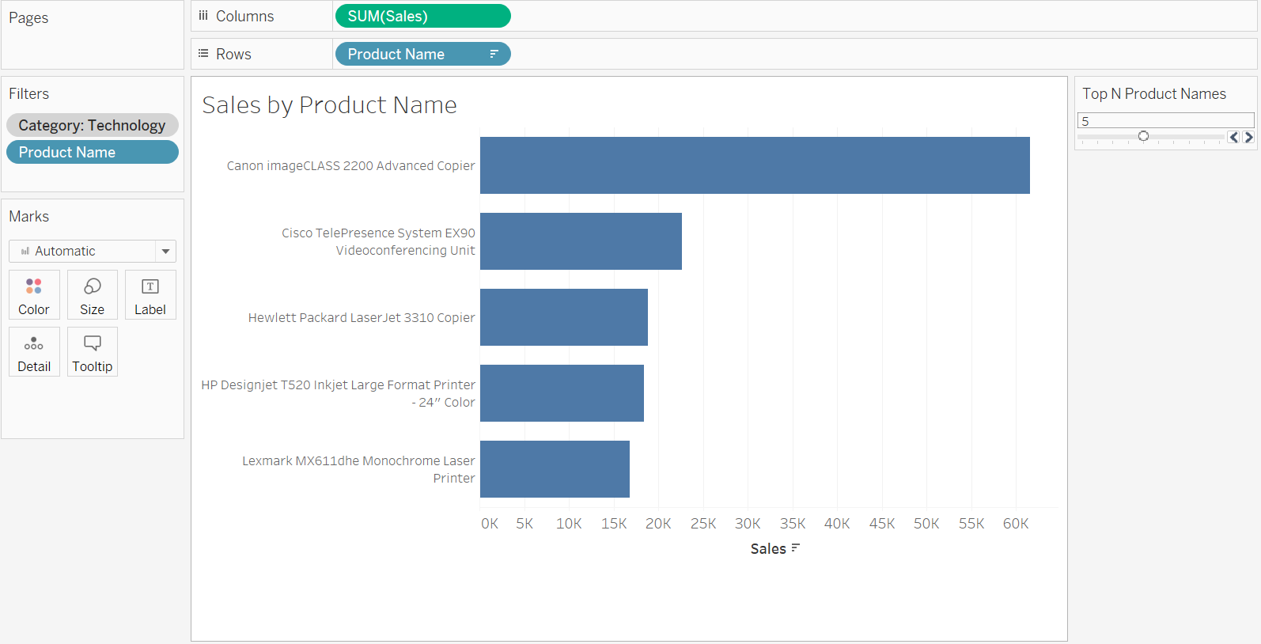The width and height of the screenshot is (1261, 644).
Task: Increase Top N value with right arrow
Action: 1248,138
